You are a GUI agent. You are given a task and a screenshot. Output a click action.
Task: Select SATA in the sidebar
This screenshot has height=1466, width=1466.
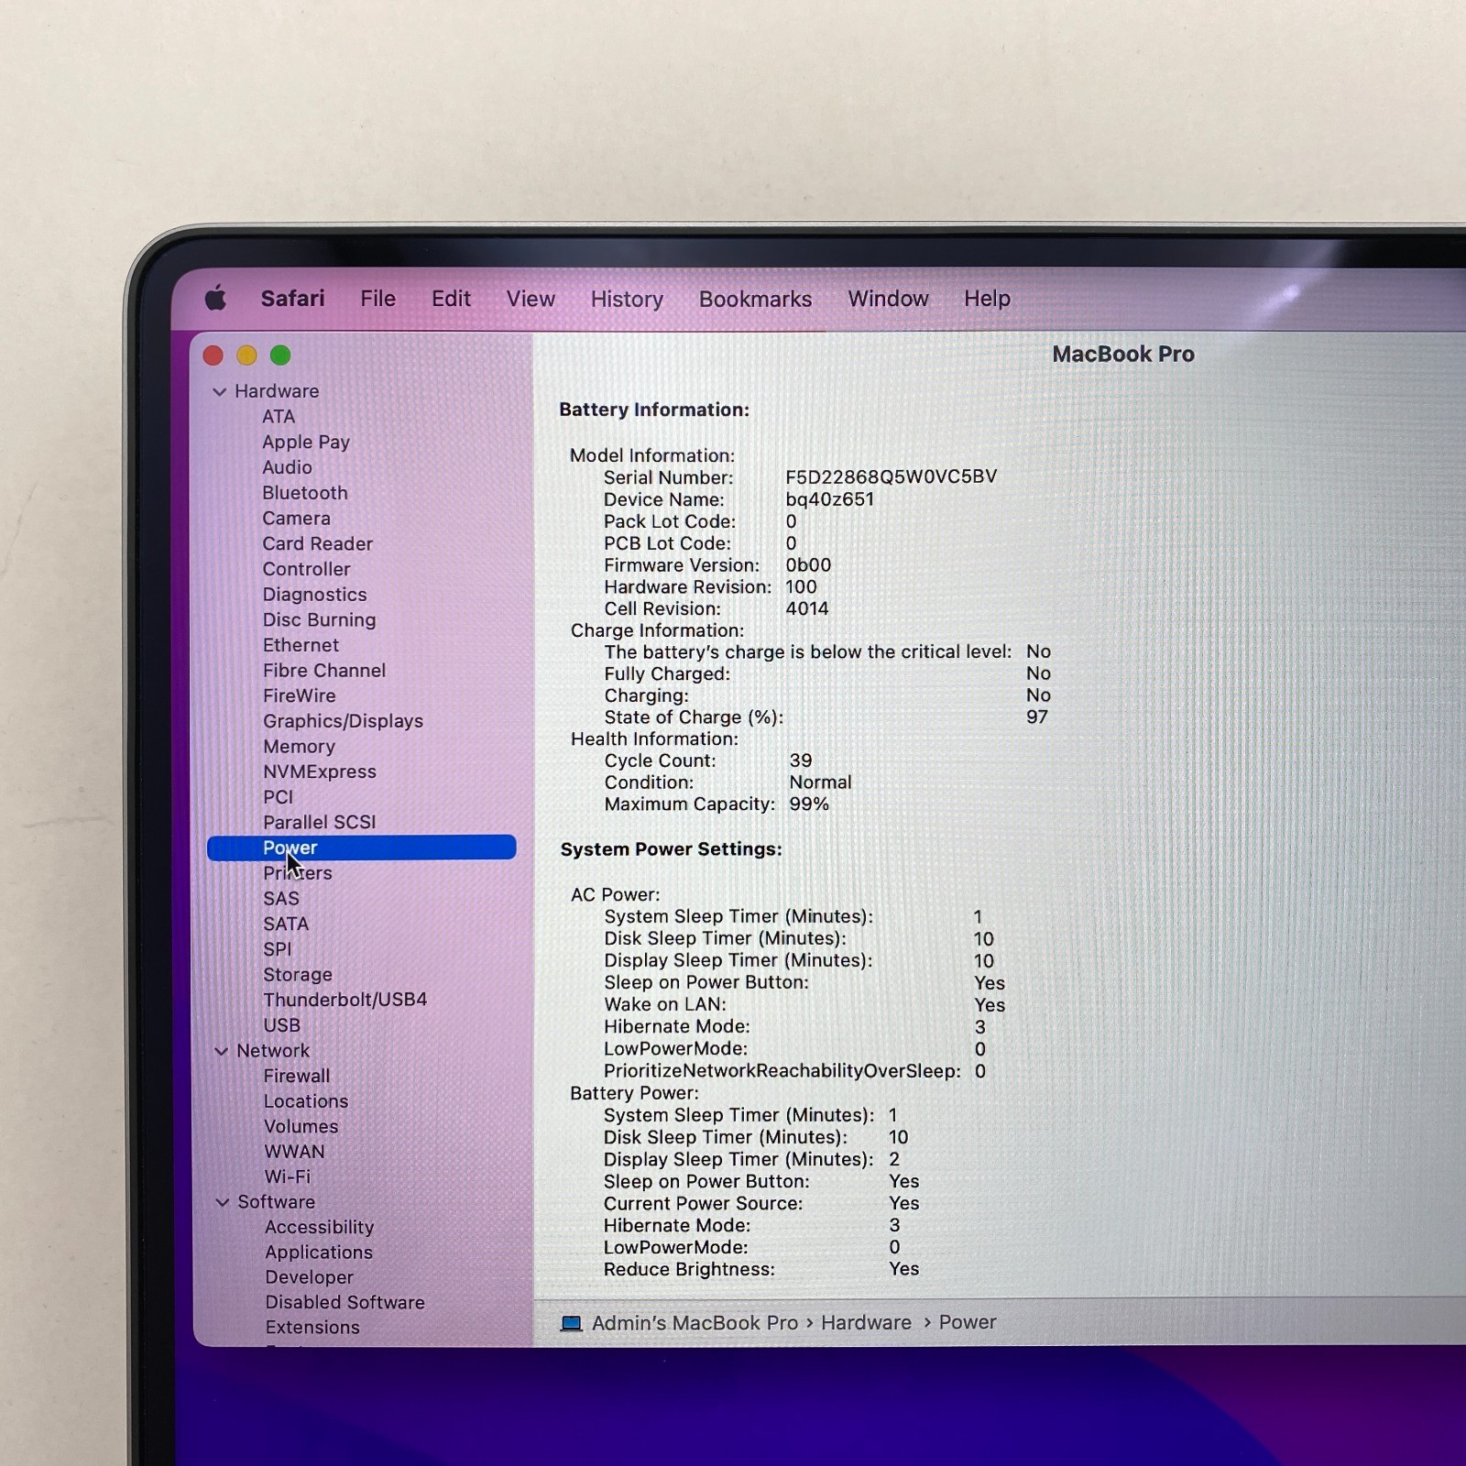tap(286, 924)
